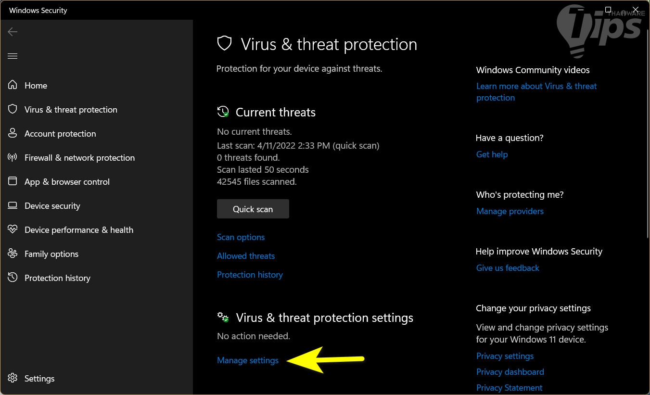Click the Device performance & health heart icon
Image resolution: width=650 pixels, height=395 pixels.
[13, 229]
